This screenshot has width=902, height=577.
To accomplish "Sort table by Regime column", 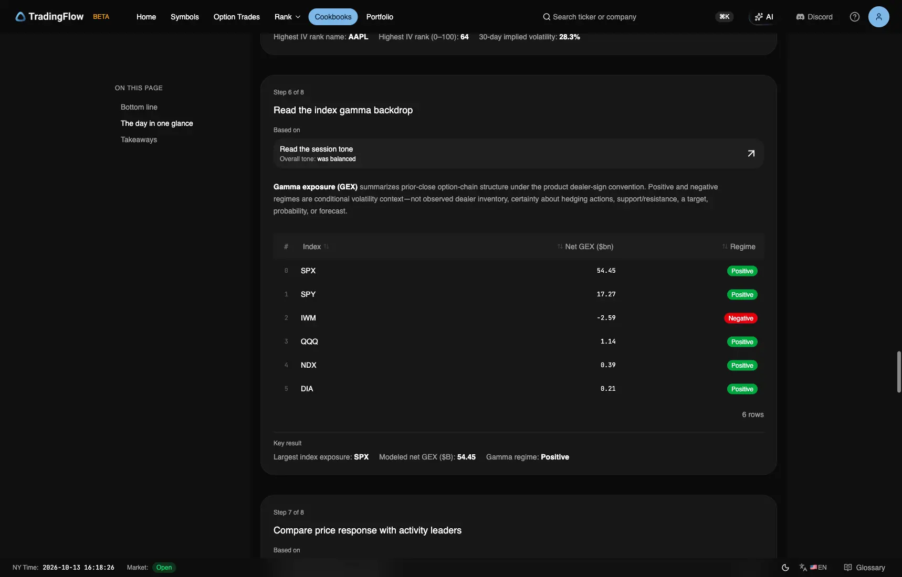I will click(x=738, y=247).
